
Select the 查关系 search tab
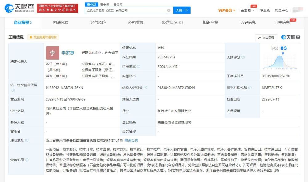coord(118,5)
